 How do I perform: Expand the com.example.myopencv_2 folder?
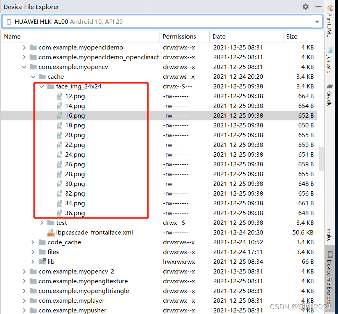tap(24, 272)
